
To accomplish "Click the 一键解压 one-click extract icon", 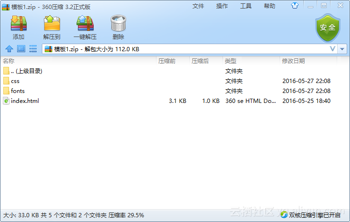I will click(x=85, y=23).
